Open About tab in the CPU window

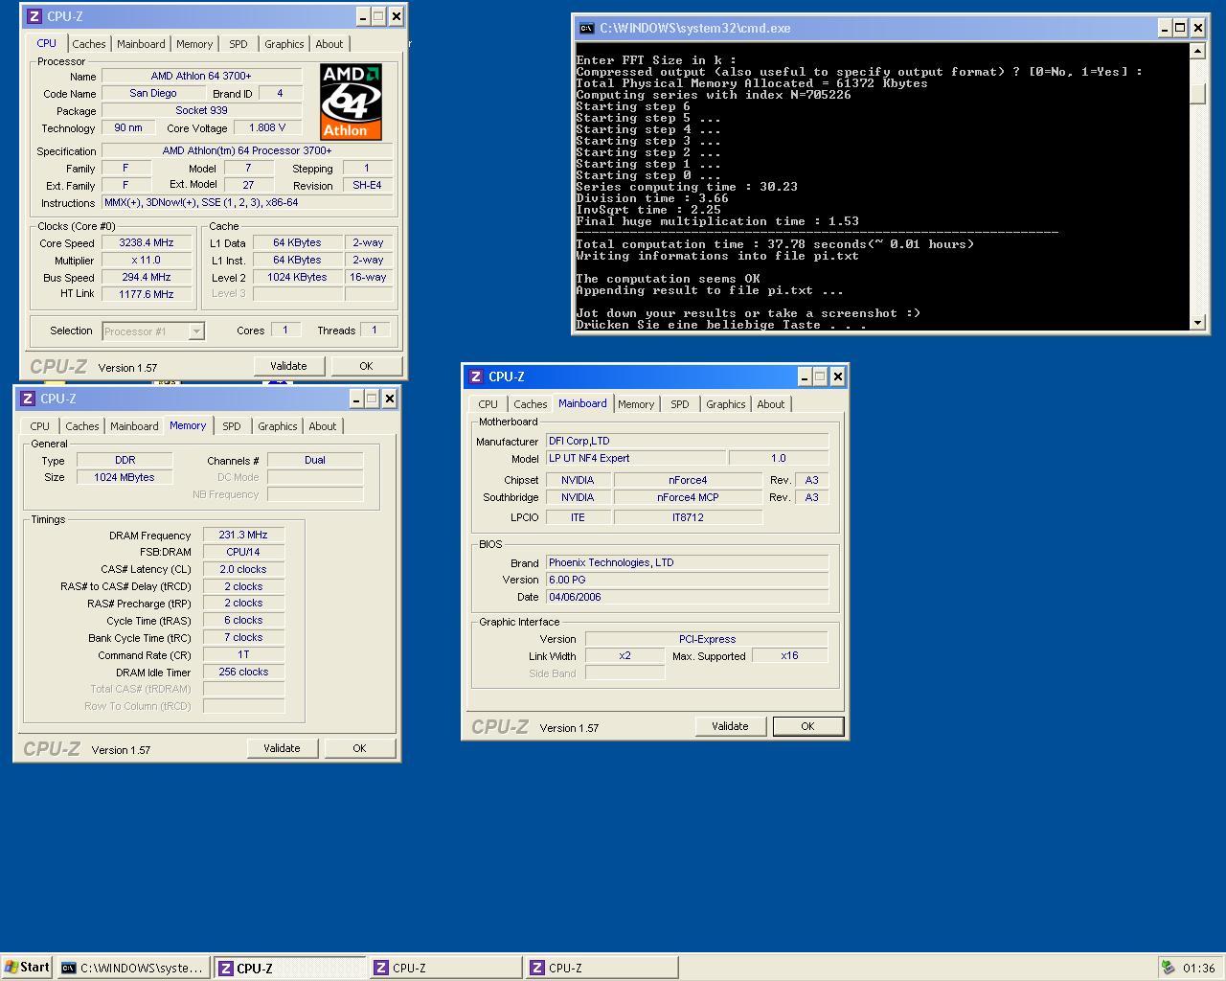click(329, 44)
